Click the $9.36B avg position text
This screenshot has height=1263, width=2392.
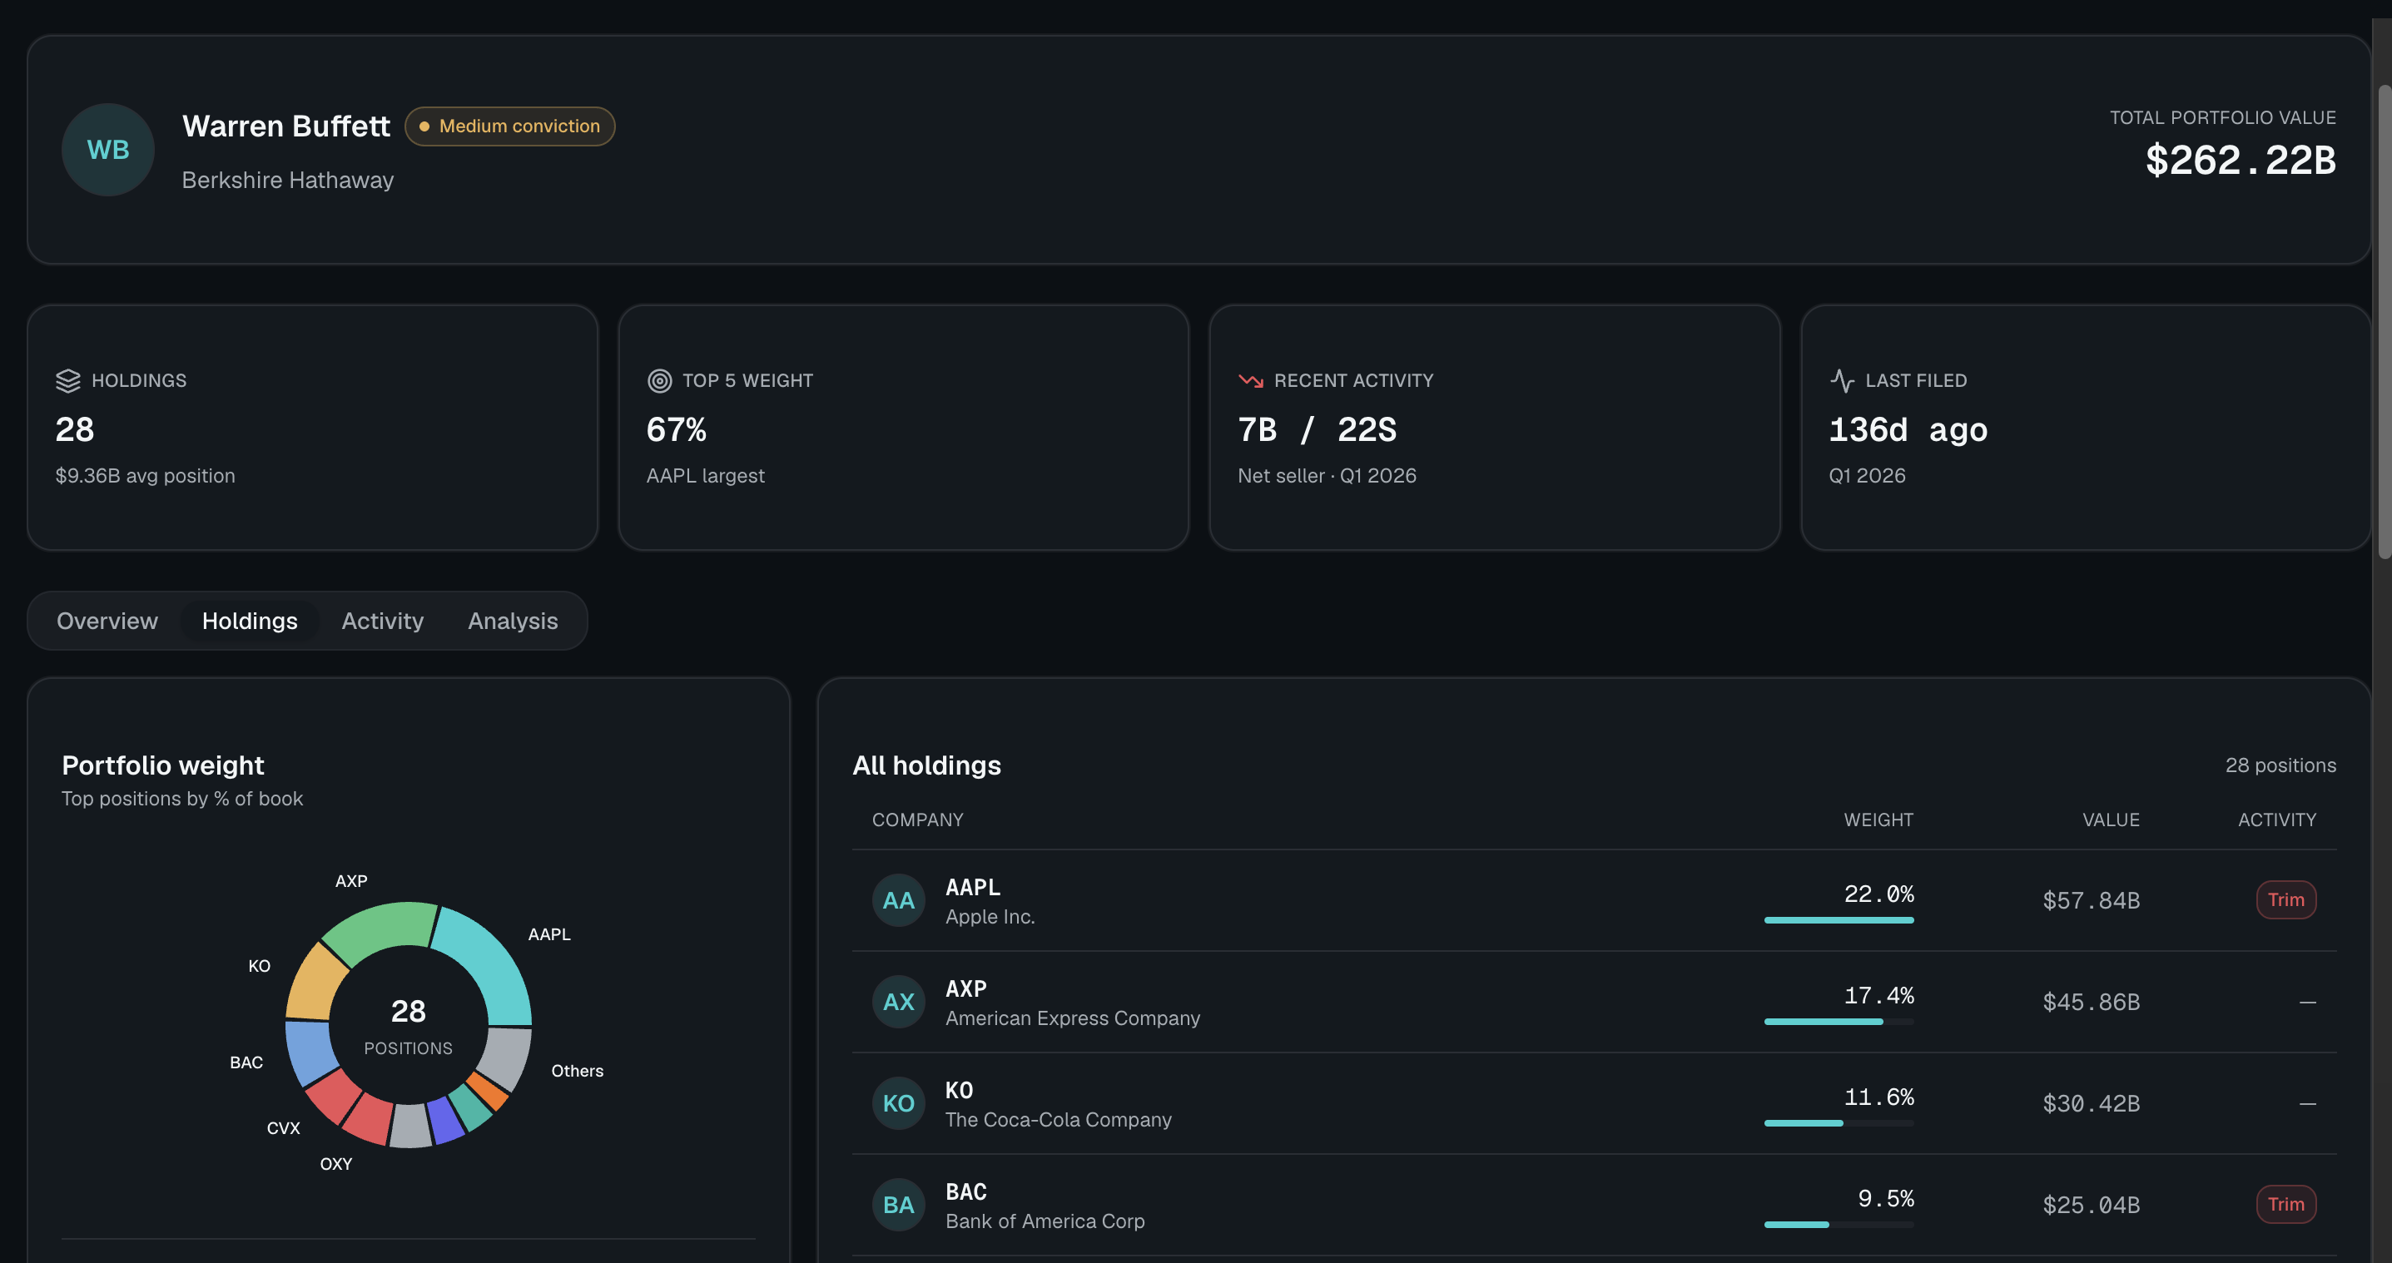coord(145,475)
